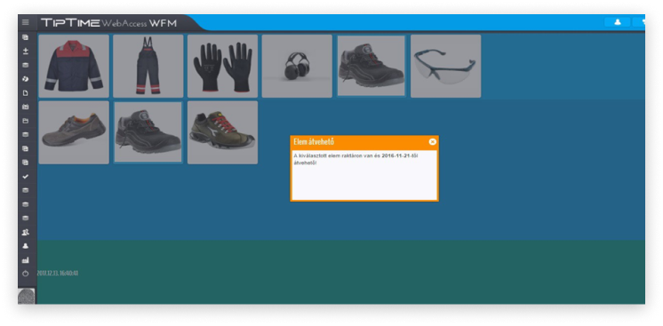The image size is (663, 326).
Task: Click the plus-minus icon in the sidebar
Action: (x=26, y=52)
